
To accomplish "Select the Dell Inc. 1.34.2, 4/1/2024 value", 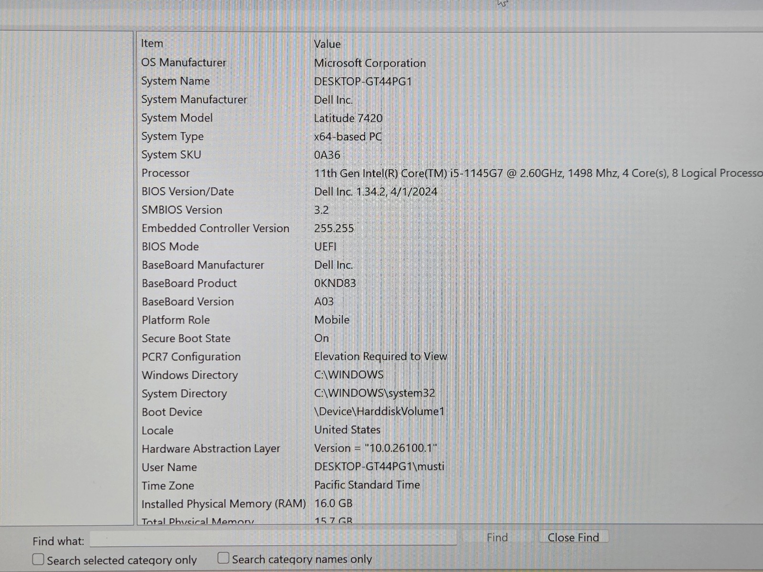I will (x=376, y=192).
